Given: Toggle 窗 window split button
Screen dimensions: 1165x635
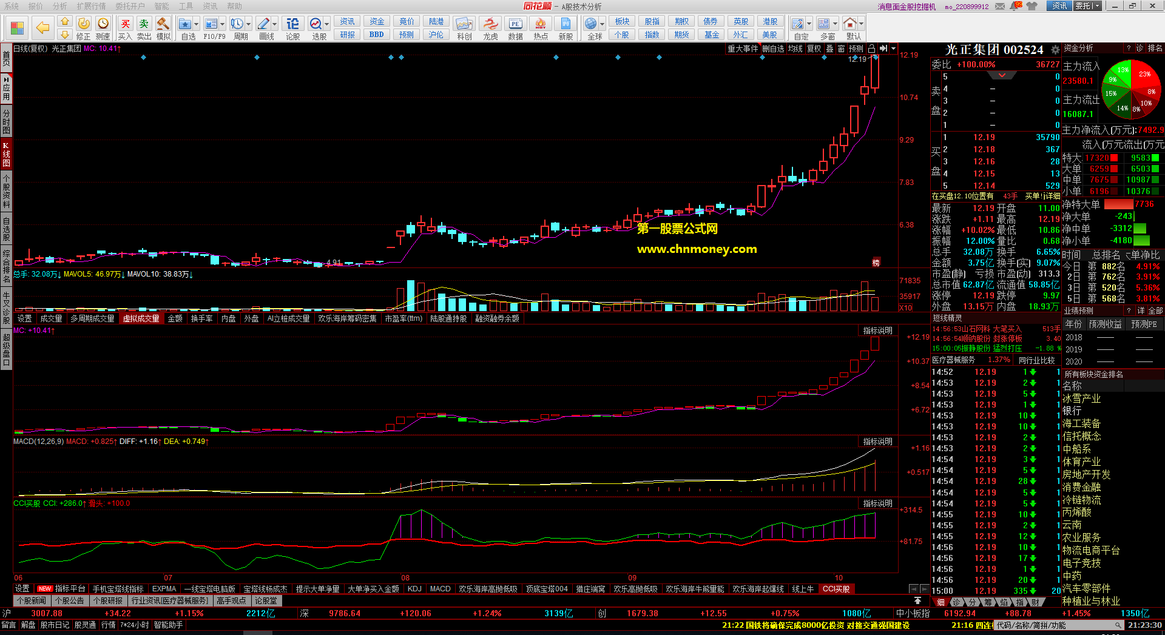Looking at the screenshot, I should click(841, 49).
